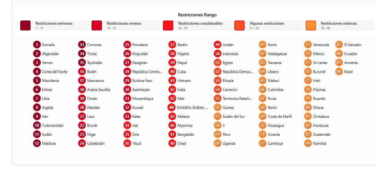Click the white 44 badge for Emiratos Árabes
The height and width of the screenshot is (172, 377).
[171, 107]
